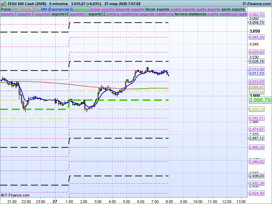
Task: Click the tercer soporte legend item
Action: click(x=157, y=9)
